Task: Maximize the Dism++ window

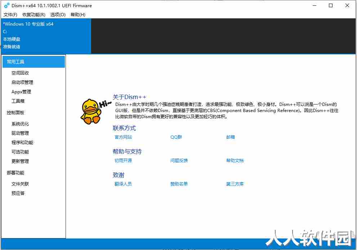Action: [x=331, y=5]
